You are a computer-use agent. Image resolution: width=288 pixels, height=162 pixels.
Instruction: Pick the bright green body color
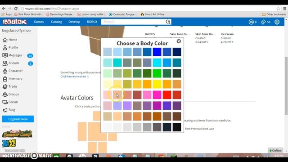[157, 73]
